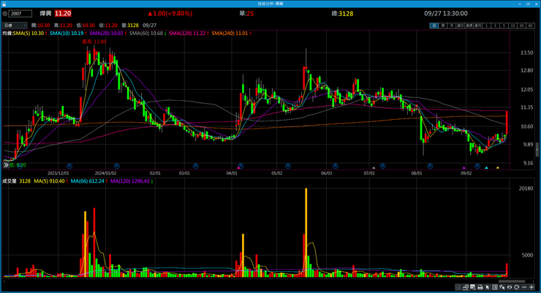Expand the double-chevron panel at chart left
This screenshot has width=541, height=293.
coord(6,165)
